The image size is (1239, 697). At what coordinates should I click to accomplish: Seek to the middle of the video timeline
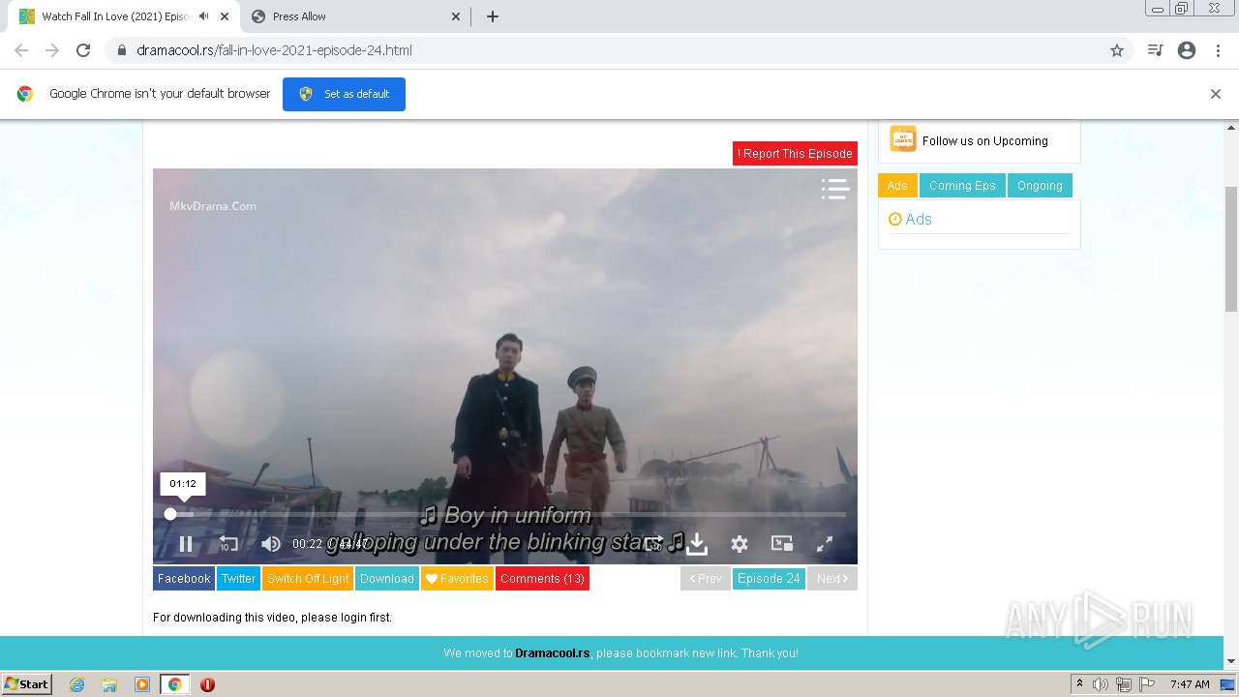pyautogui.click(x=505, y=514)
